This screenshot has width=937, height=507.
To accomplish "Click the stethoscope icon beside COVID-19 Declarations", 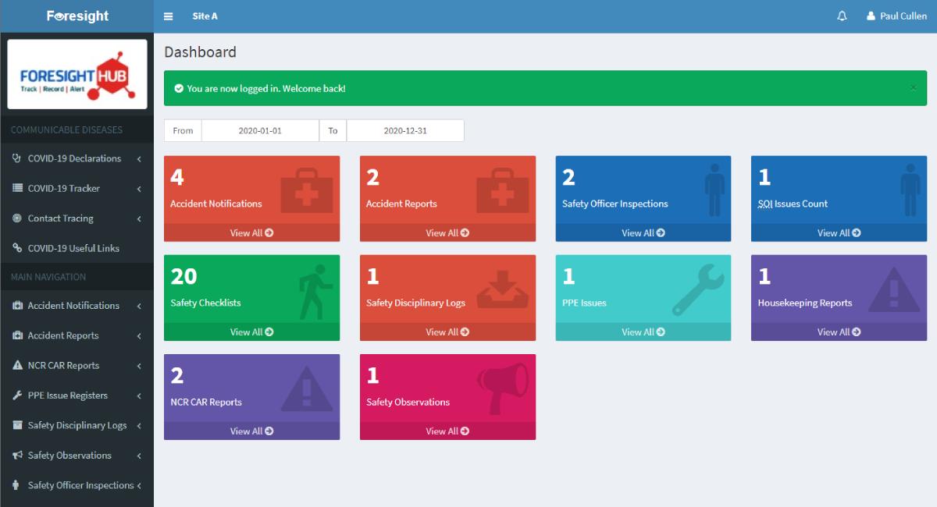I will (17, 158).
